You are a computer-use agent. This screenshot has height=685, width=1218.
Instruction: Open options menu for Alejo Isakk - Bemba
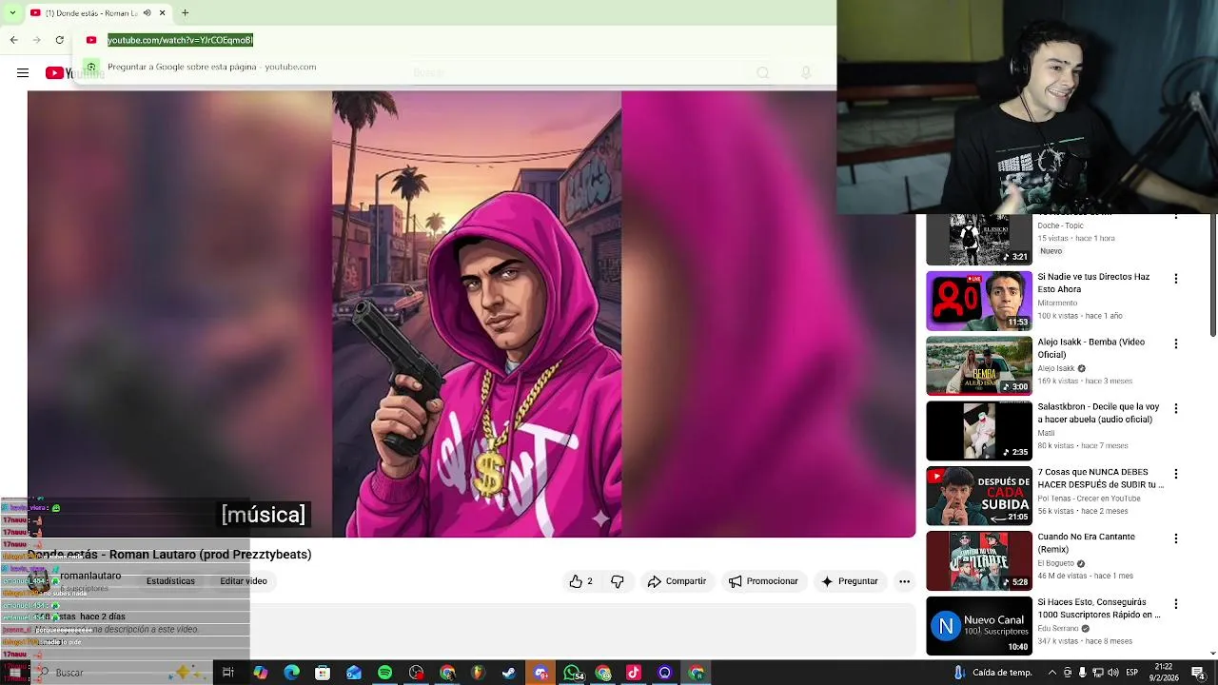1176,343
